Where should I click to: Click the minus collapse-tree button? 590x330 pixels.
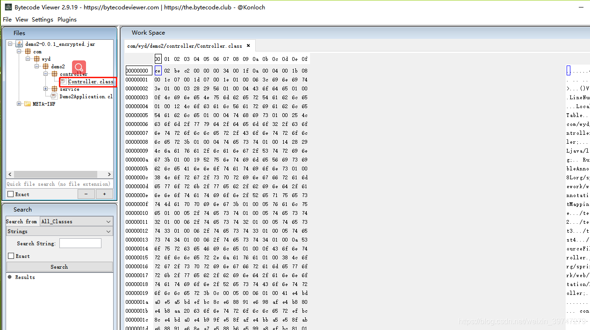click(86, 194)
